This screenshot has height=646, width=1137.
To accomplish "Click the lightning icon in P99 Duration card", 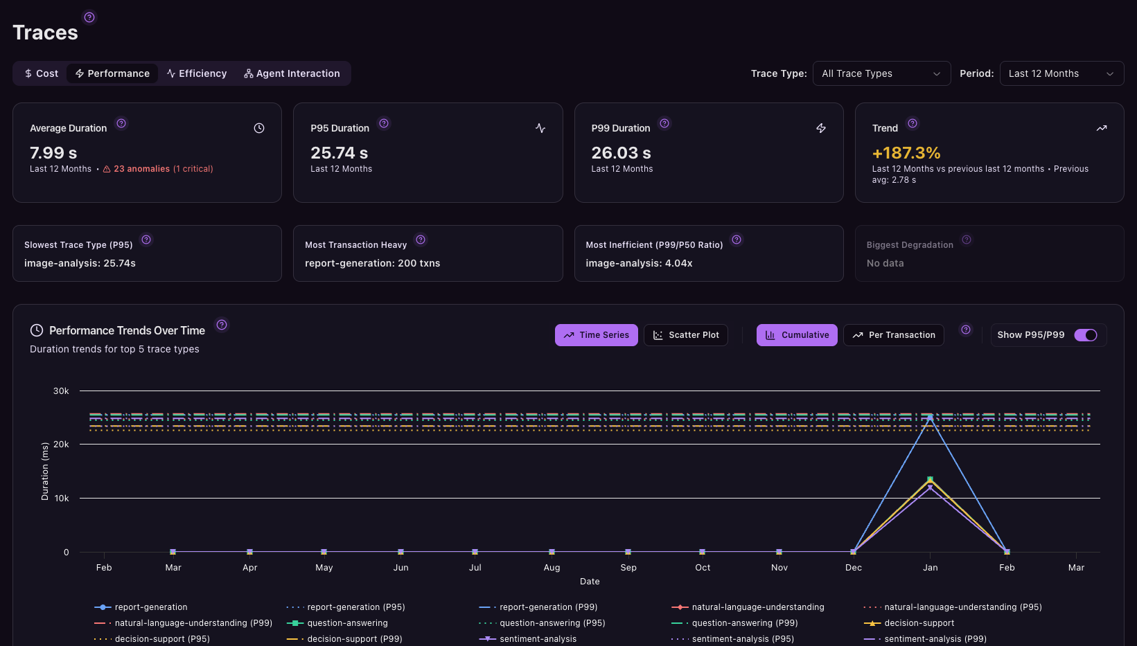I will (x=821, y=128).
